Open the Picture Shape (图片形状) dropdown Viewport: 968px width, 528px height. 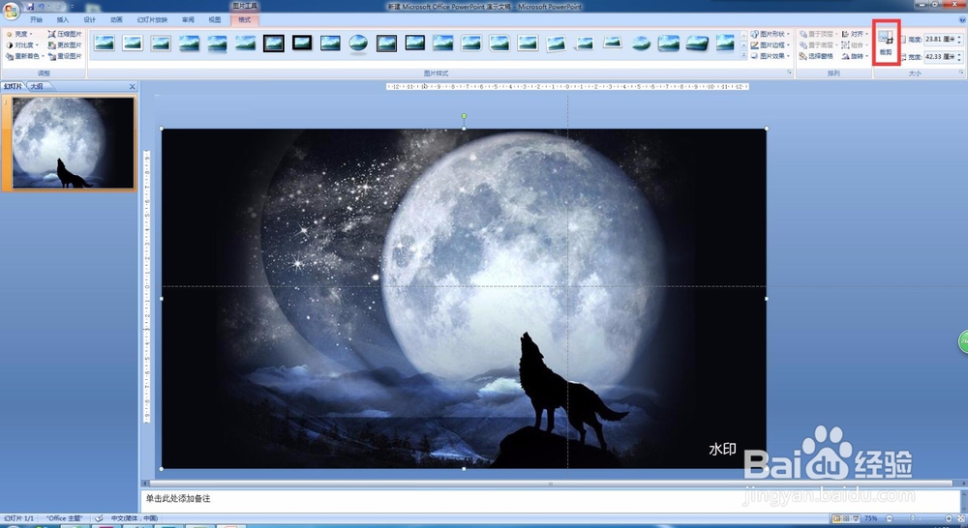[771, 34]
